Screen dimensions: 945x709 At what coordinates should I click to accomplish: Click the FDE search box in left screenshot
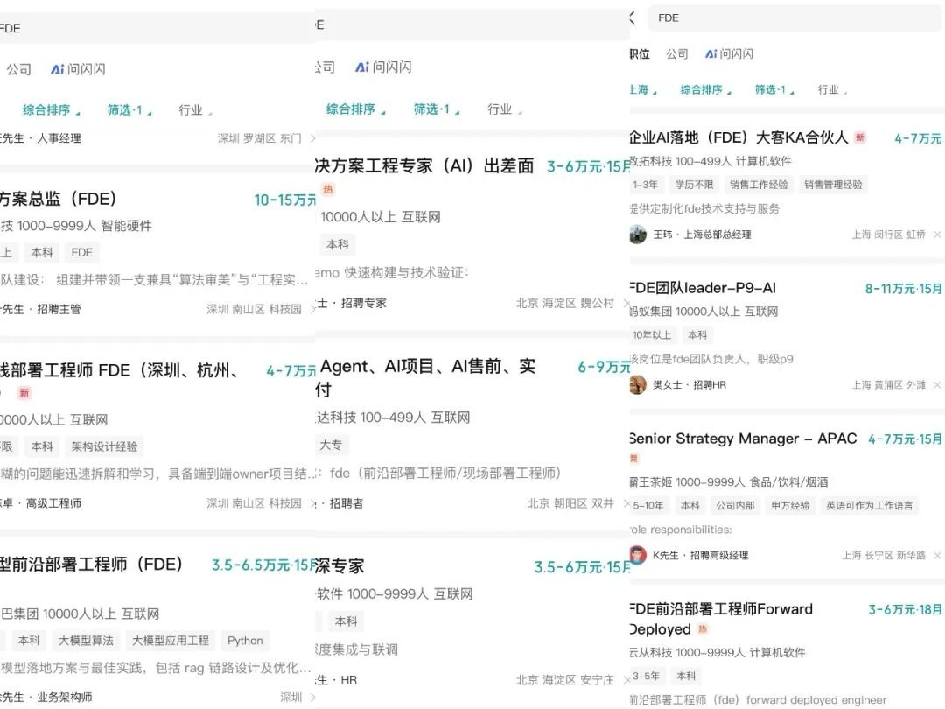coord(157,28)
